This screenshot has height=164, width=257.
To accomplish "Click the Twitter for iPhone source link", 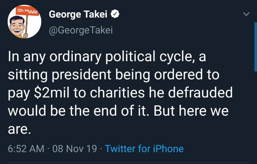I will click(144, 149).
